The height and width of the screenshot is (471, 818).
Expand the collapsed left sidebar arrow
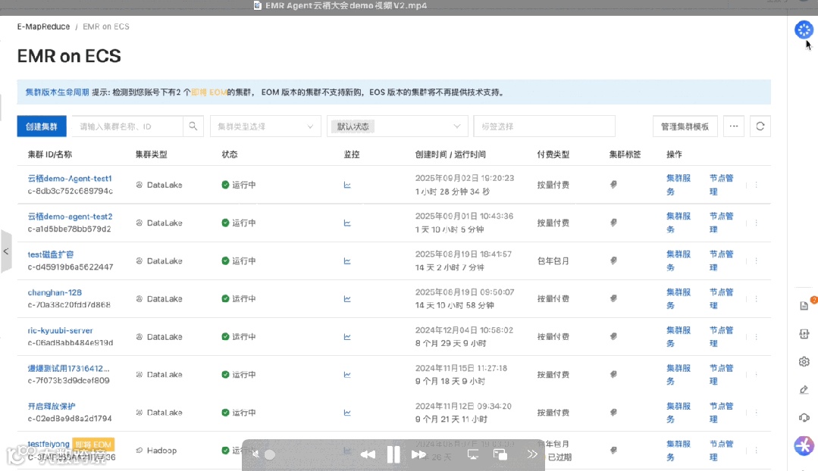click(x=6, y=251)
